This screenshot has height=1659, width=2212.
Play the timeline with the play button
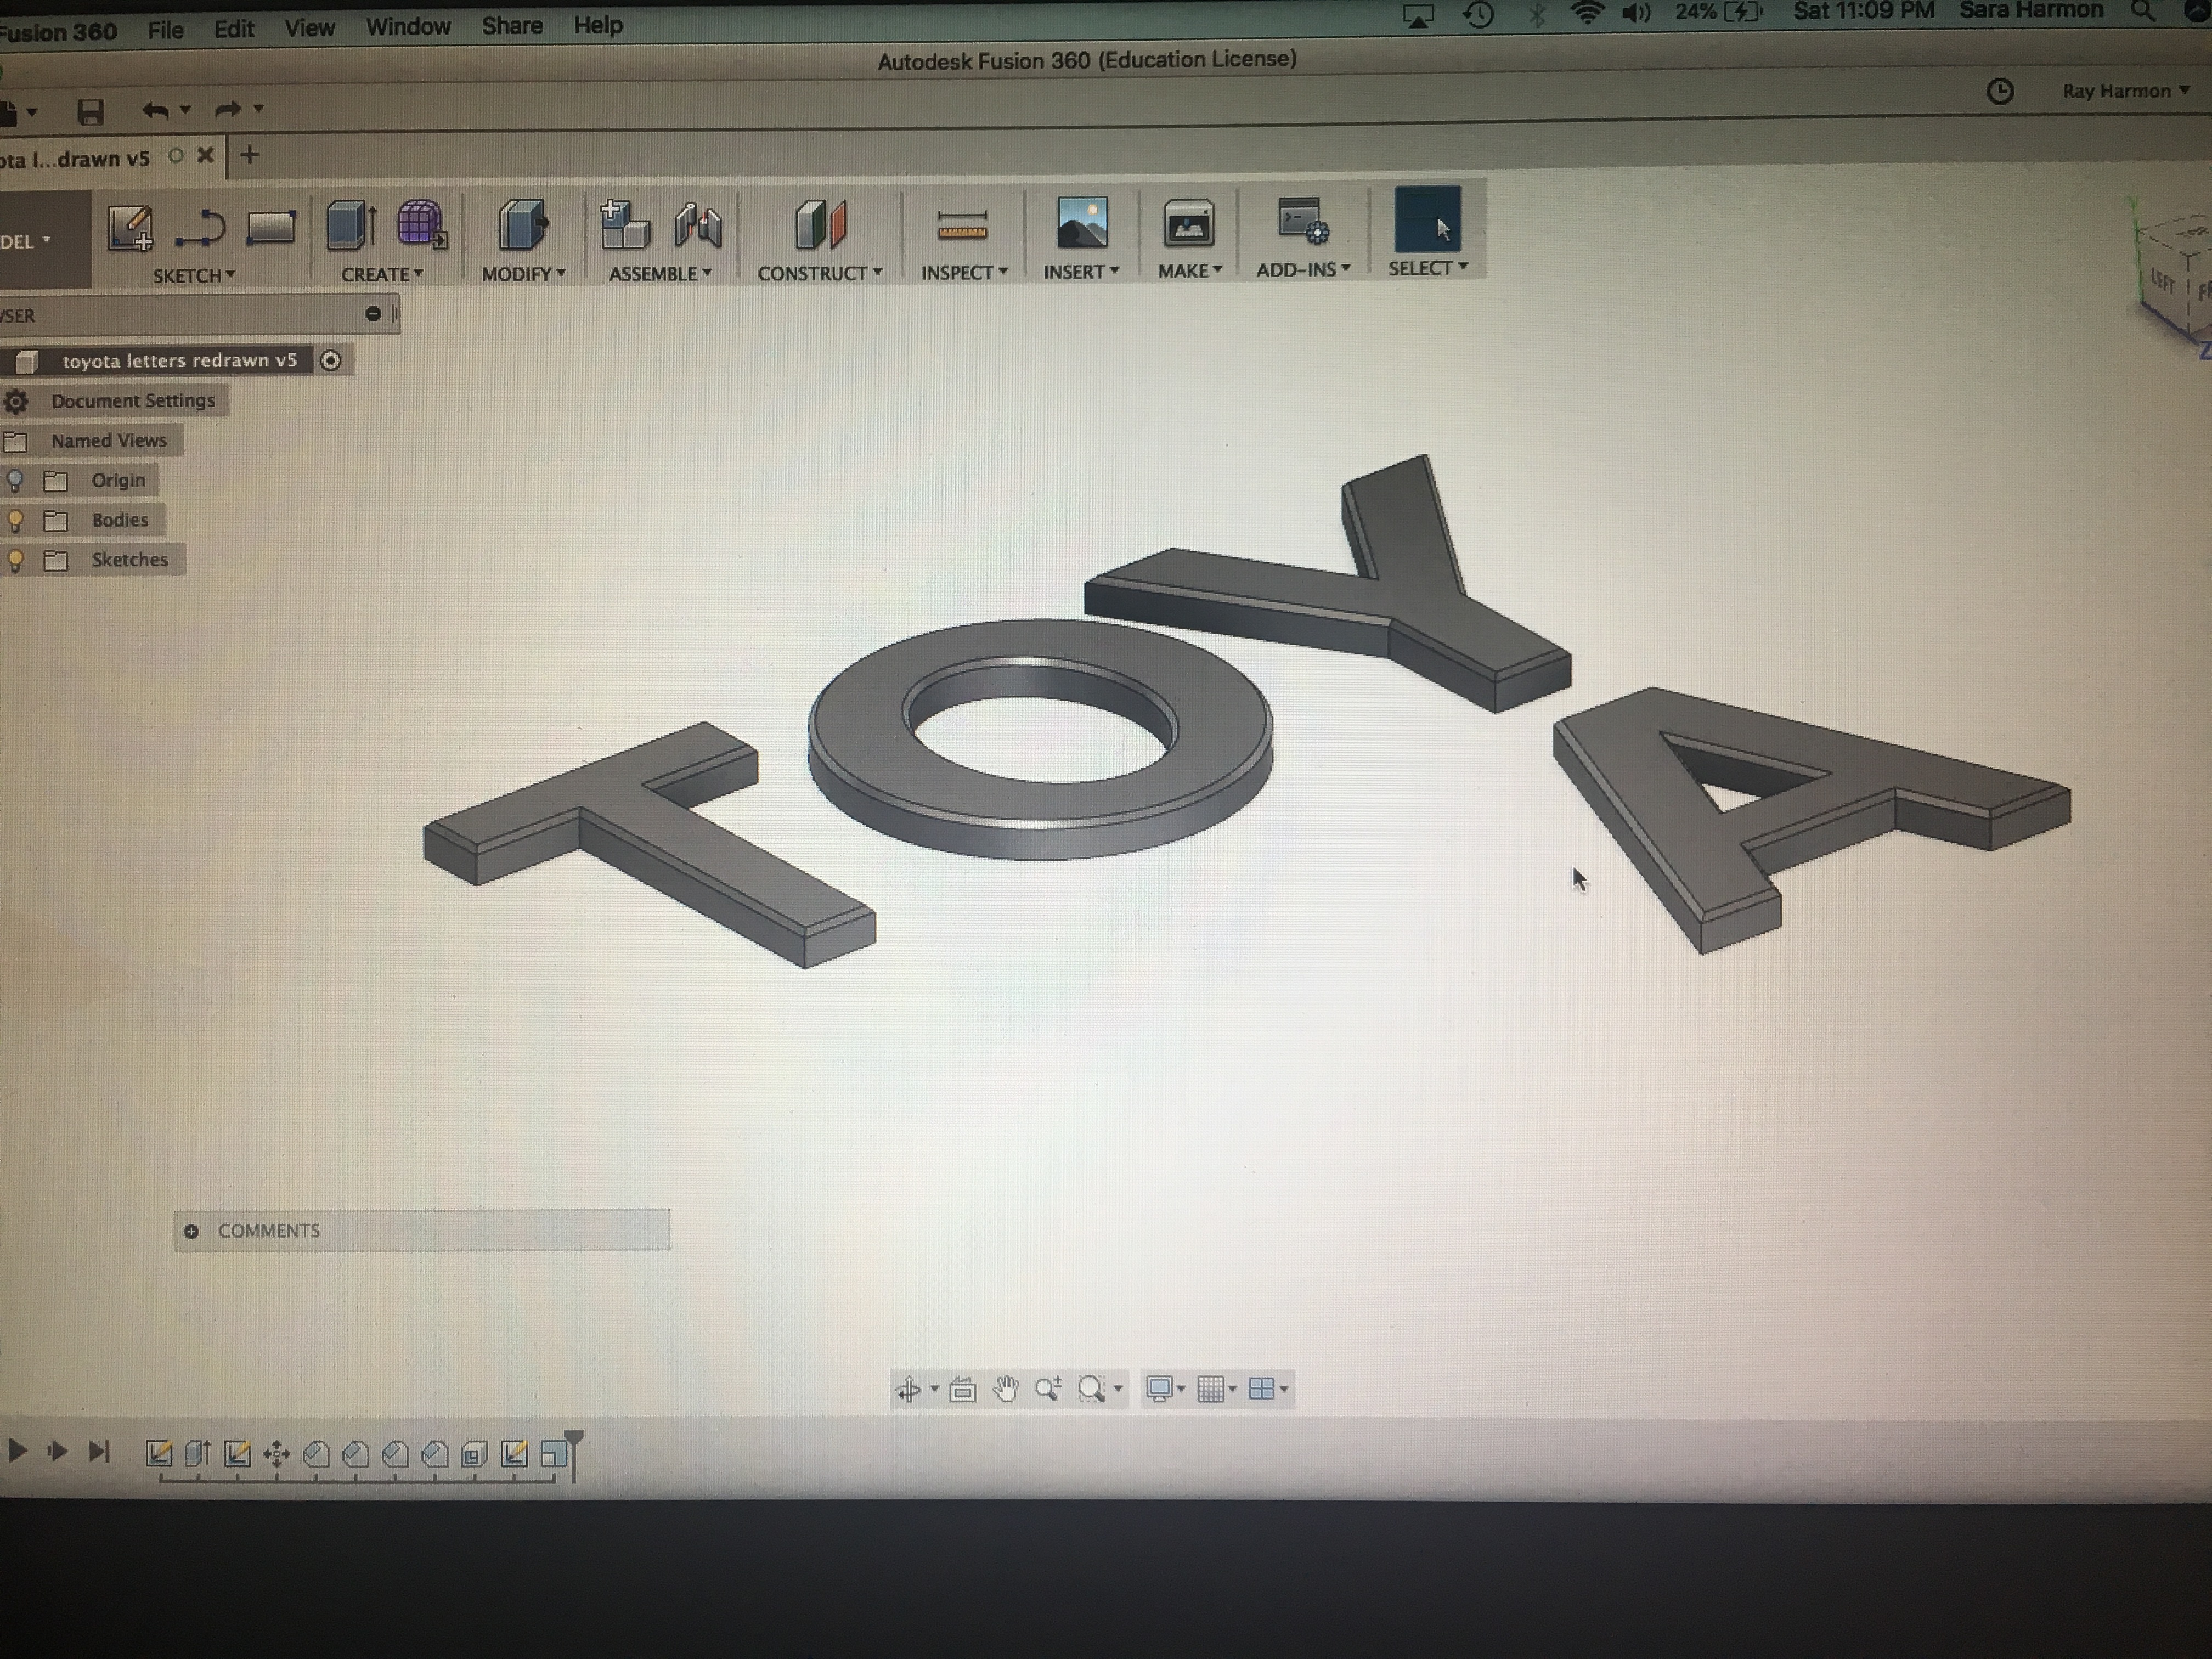[x=17, y=1451]
